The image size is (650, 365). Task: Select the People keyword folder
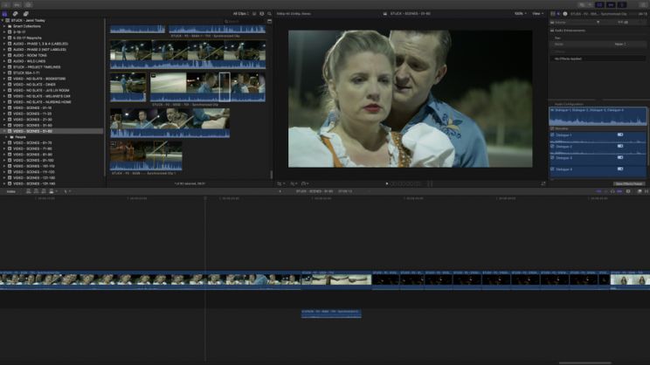[x=20, y=137]
